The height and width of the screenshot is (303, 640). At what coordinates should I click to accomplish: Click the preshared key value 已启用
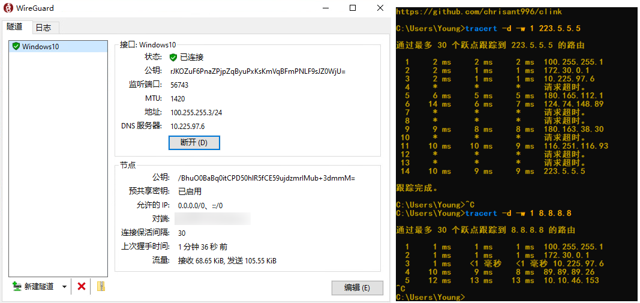pyautogui.click(x=190, y=191)
